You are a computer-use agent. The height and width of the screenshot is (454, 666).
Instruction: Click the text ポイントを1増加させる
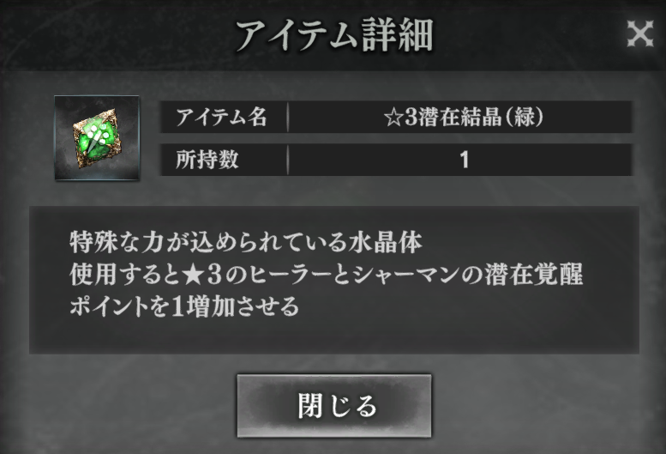tap(184, 306)
